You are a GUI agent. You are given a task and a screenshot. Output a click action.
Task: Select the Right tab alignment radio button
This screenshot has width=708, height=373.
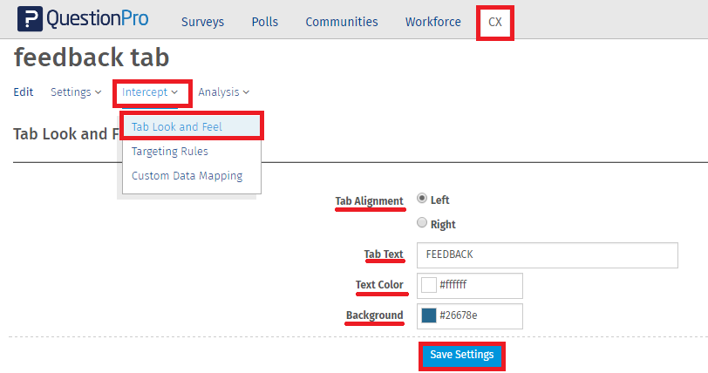pos(422,222)
